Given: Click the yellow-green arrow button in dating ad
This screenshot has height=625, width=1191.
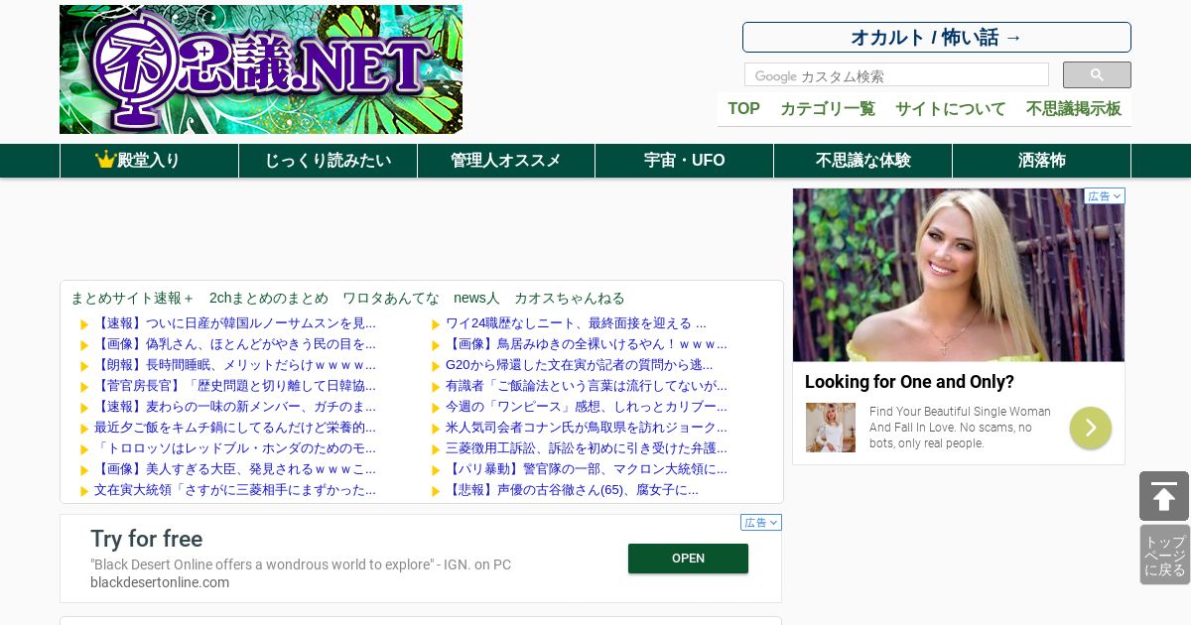Looking at the screenshot, I should [x=1091, y=428].
